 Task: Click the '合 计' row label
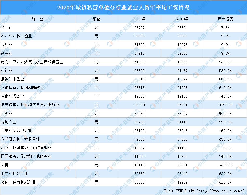coord(7,28)
